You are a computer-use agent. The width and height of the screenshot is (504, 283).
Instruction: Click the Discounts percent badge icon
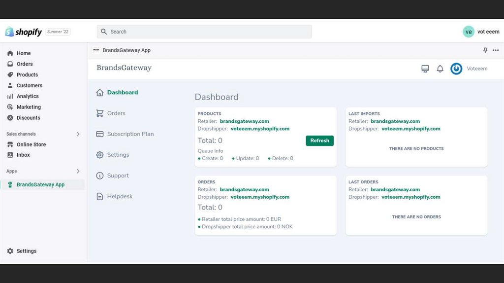[x=10, y=118]
